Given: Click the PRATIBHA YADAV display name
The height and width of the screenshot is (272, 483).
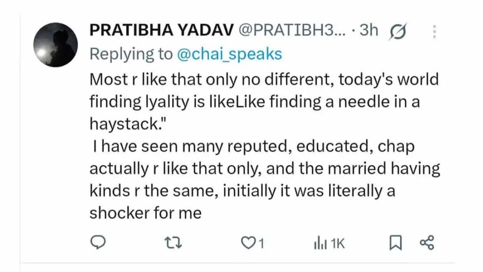Looking at the screenshot, I should (x=162, y=30).
